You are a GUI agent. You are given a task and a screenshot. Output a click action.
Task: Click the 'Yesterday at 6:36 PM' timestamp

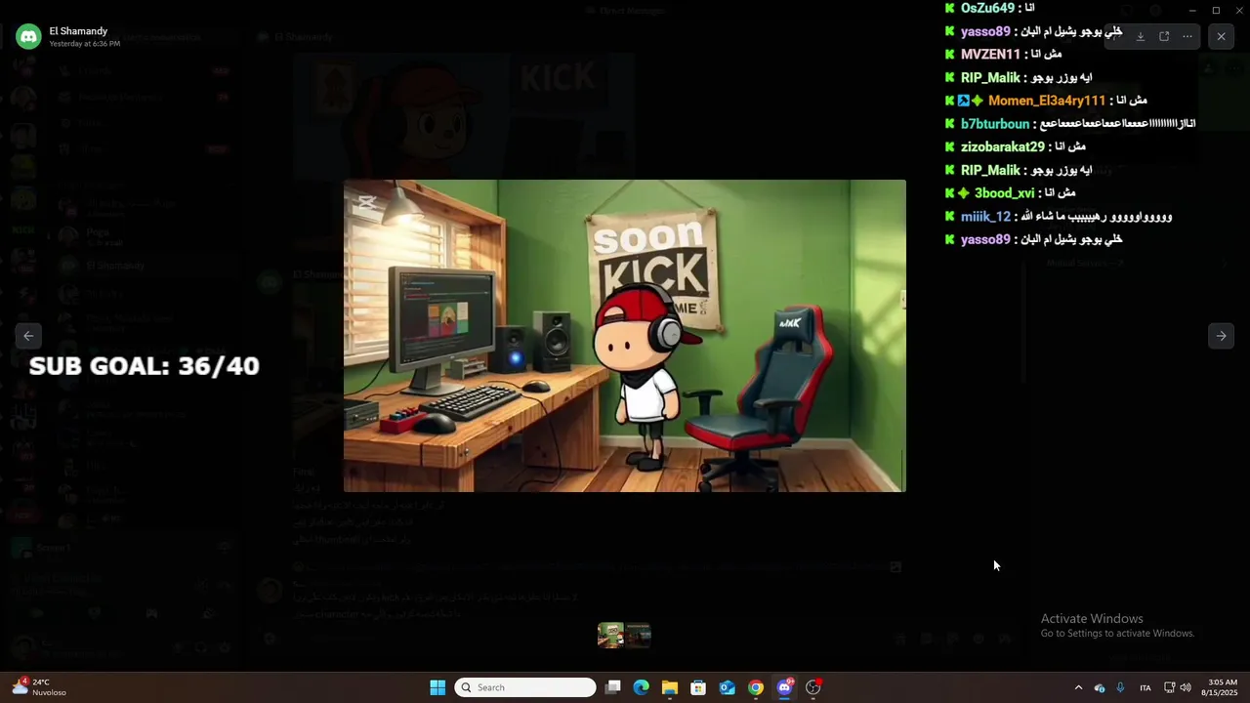[x=85, y=44]
